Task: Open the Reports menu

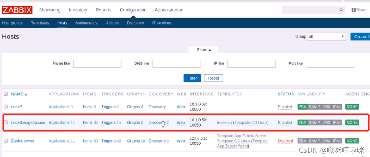Action: (103, 10)
